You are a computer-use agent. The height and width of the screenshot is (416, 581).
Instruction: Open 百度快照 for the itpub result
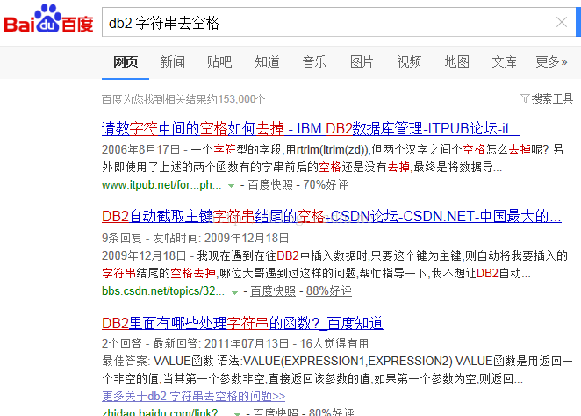click(x=270, y=185)
